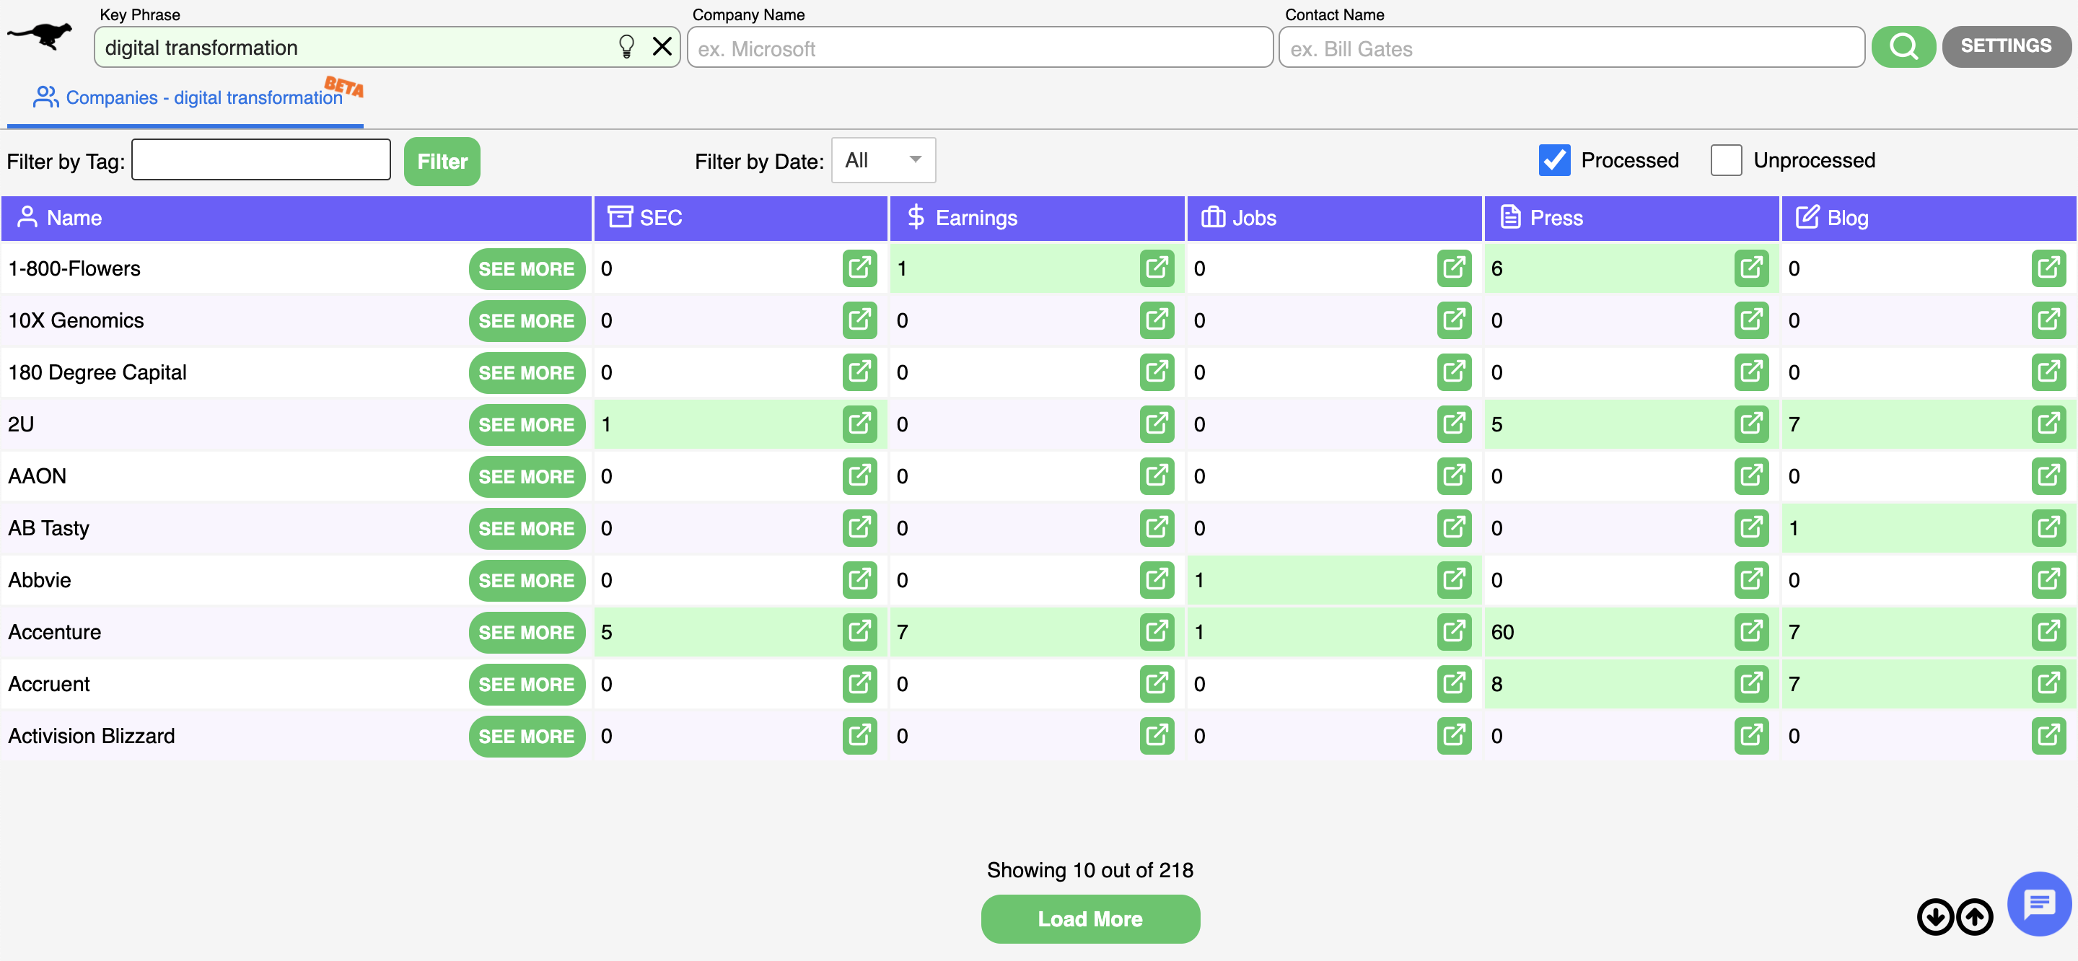The width and height of the screenshot is (2078, 961).
Task: Open 1-800-Flowers Earnings external link icon
Action: point(1156,268)
